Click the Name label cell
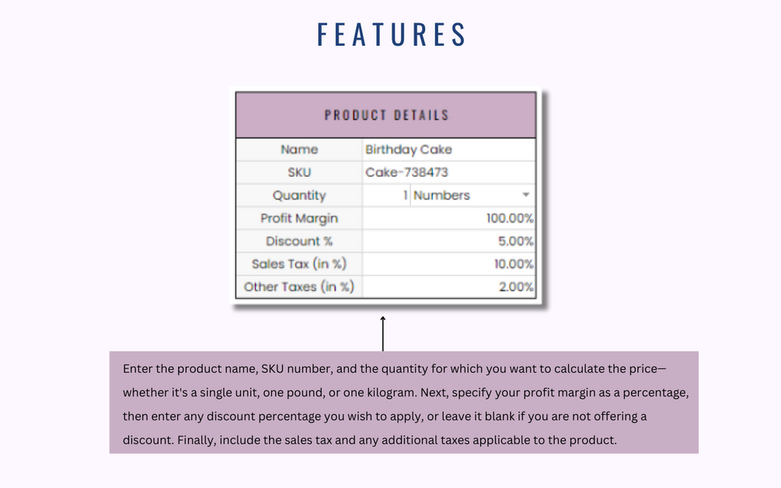This screenshot has width=781, height=488. tap(299, 149)
